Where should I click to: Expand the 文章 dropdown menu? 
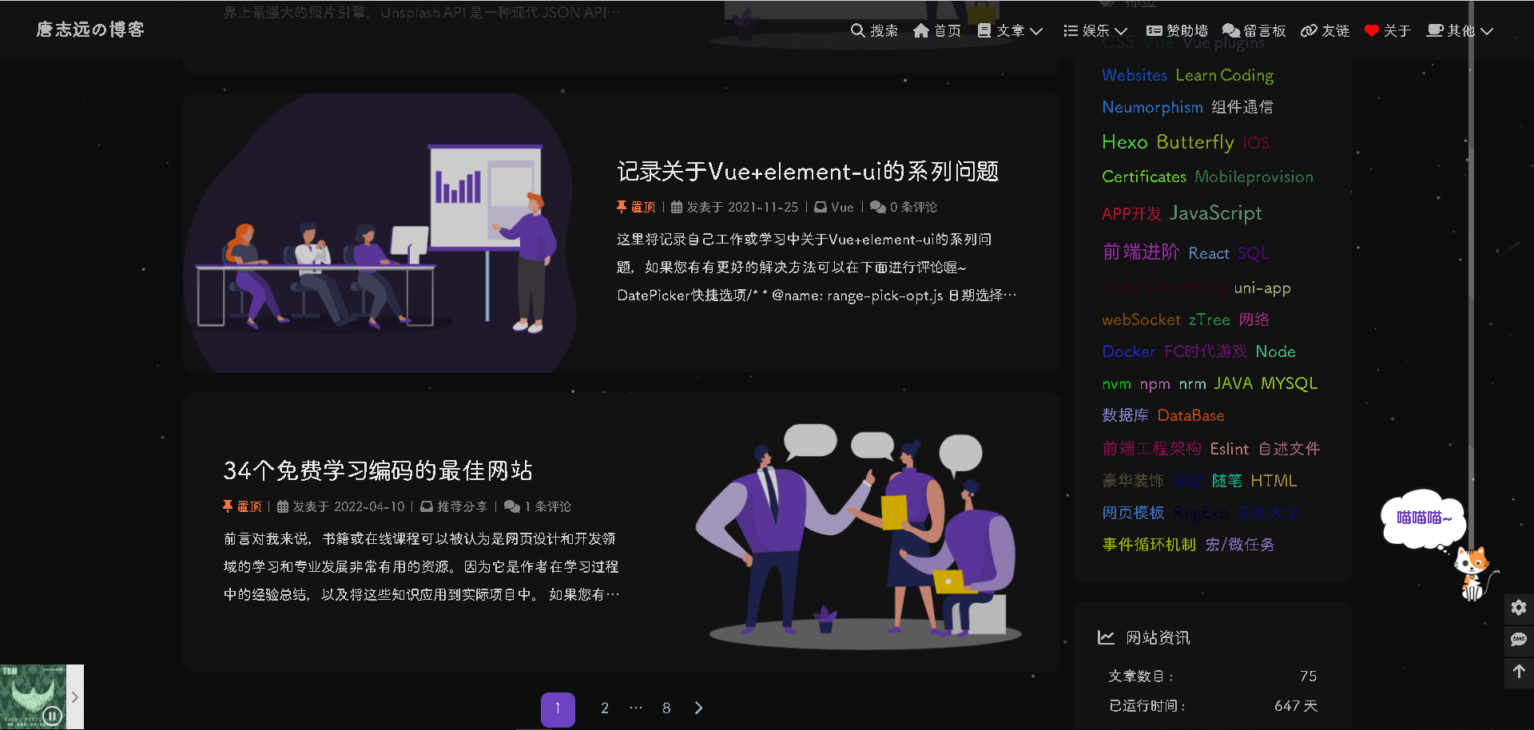[1011, 30]
